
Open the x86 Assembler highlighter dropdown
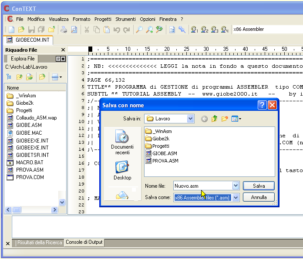tap(268, 29)
